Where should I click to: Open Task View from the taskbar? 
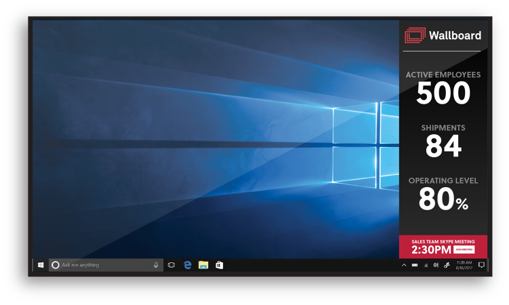[x=171, y=265]
